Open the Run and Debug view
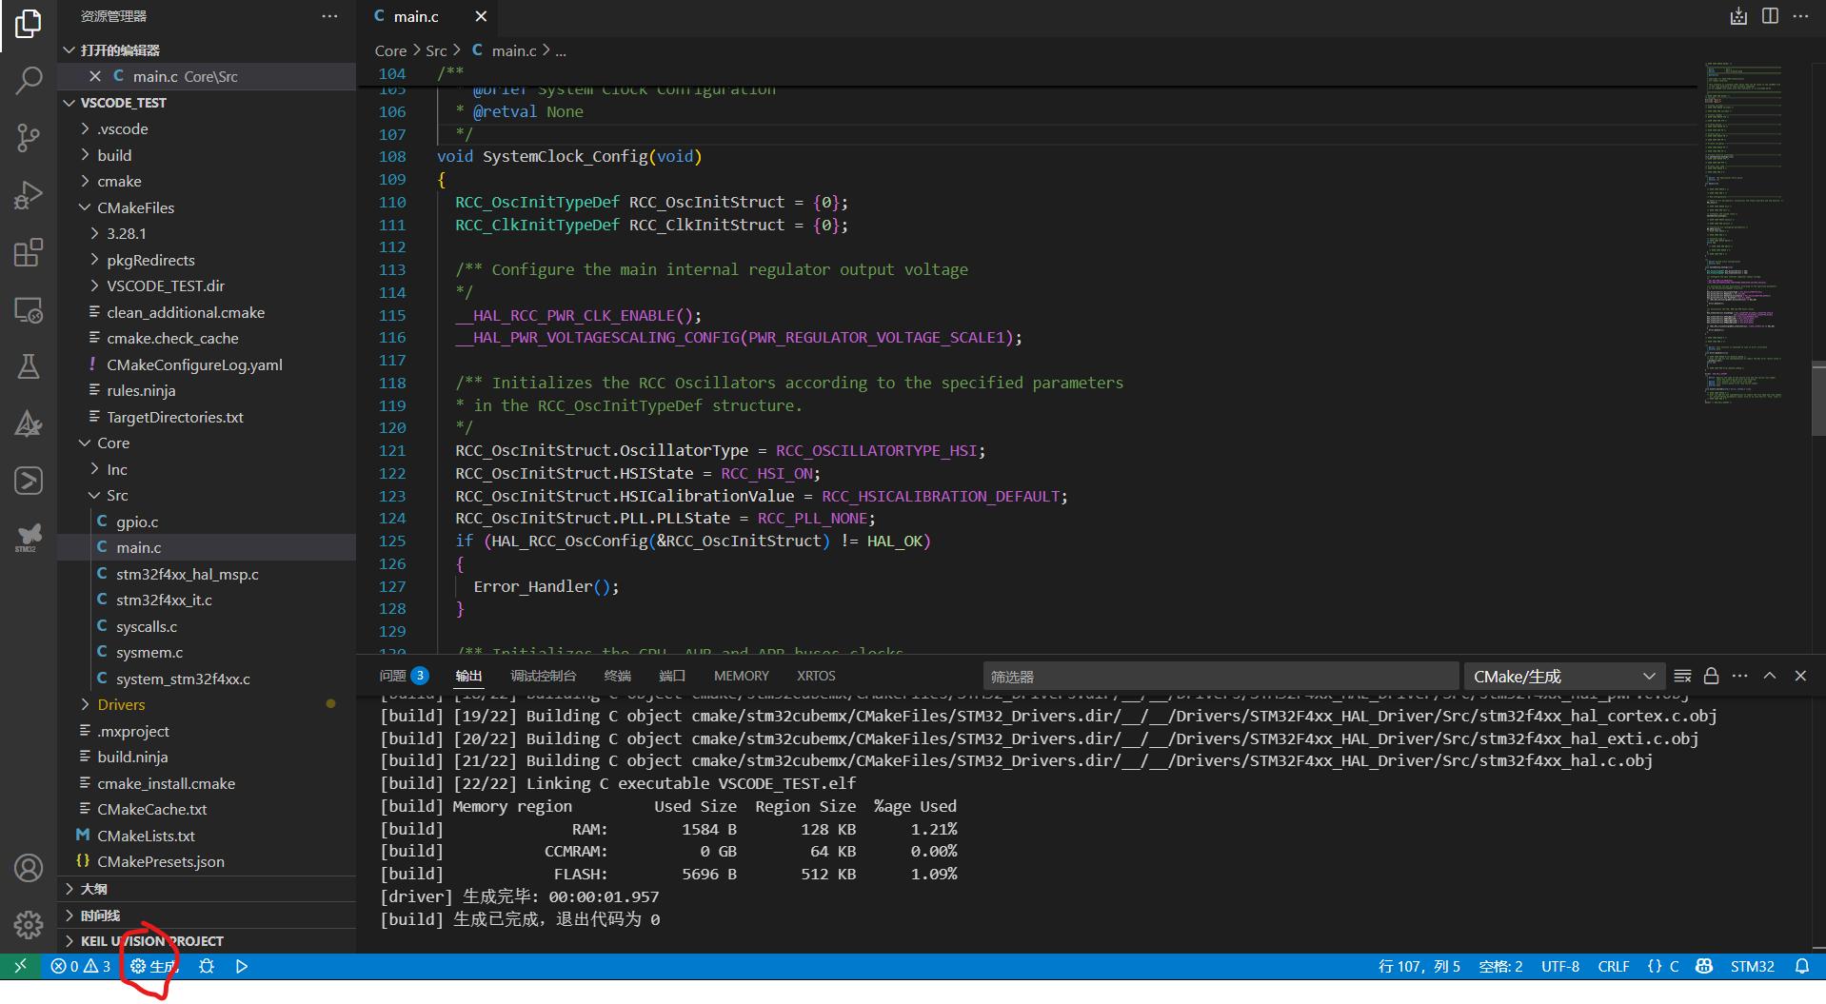This screenshot has height=1004, width=1826. [28, 194]
